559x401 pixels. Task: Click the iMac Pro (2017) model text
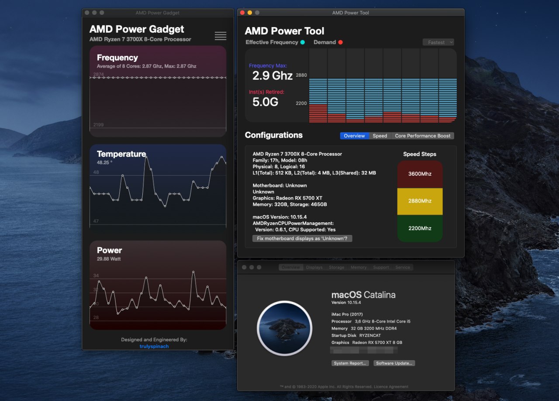(x=347, y=314)
